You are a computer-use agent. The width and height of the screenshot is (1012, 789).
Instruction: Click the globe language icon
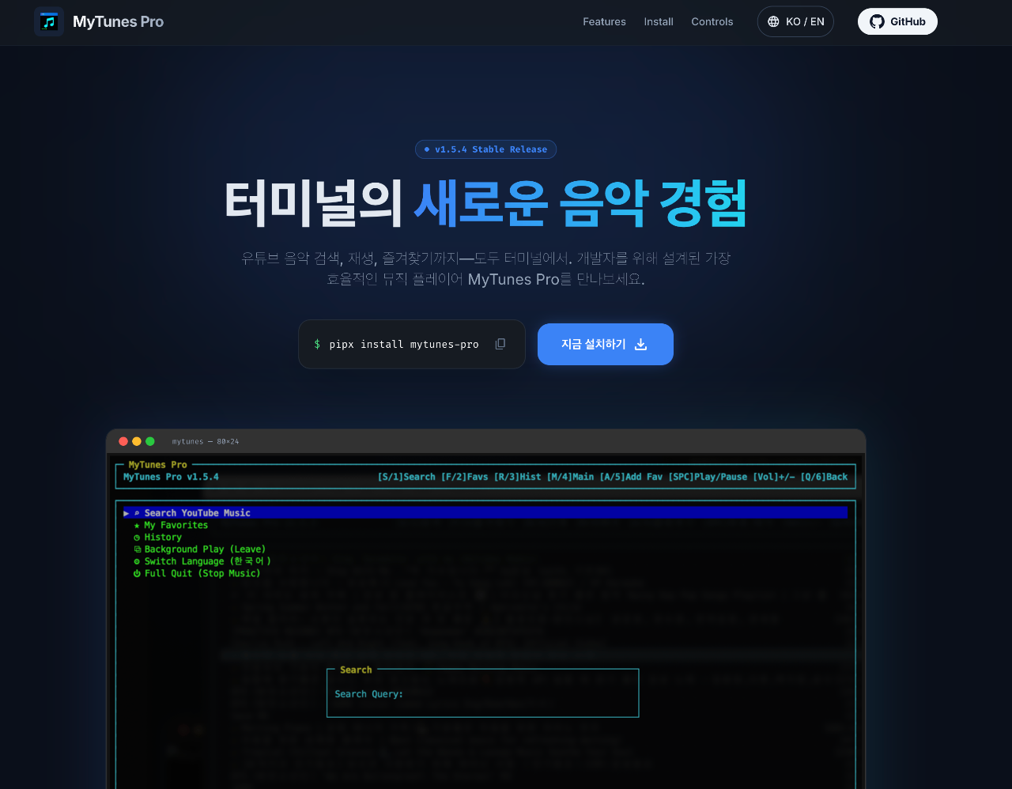(773, 22)
